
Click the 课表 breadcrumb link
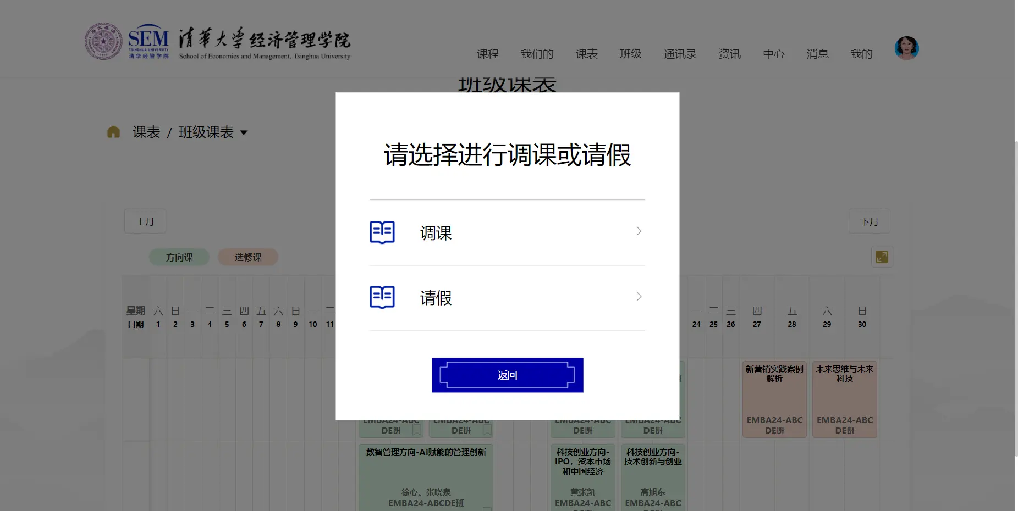click(146, 132)
